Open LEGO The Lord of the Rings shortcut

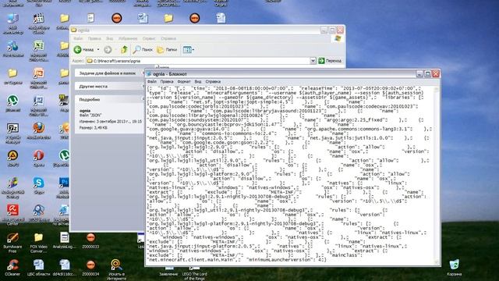[x=194, y=273]
